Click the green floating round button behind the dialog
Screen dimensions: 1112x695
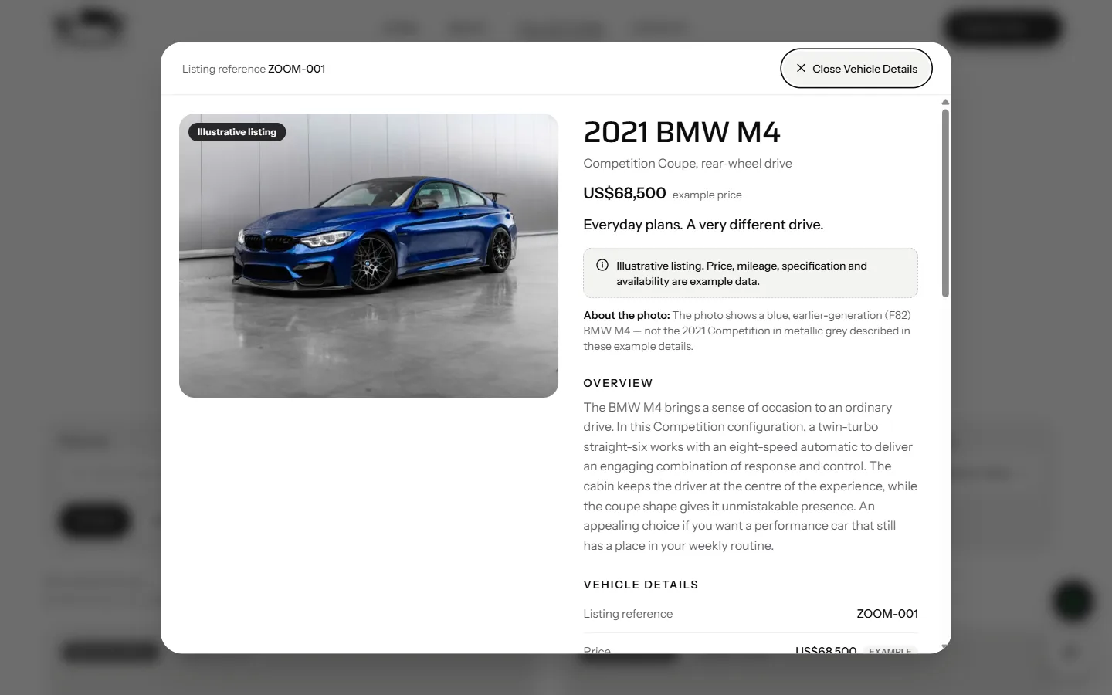(x=1073, y=601)
